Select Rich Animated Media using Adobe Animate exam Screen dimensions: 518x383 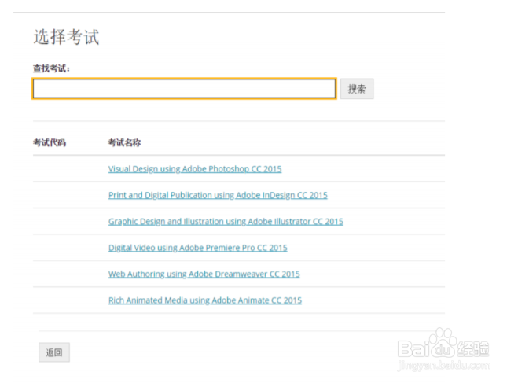(205, 300)
